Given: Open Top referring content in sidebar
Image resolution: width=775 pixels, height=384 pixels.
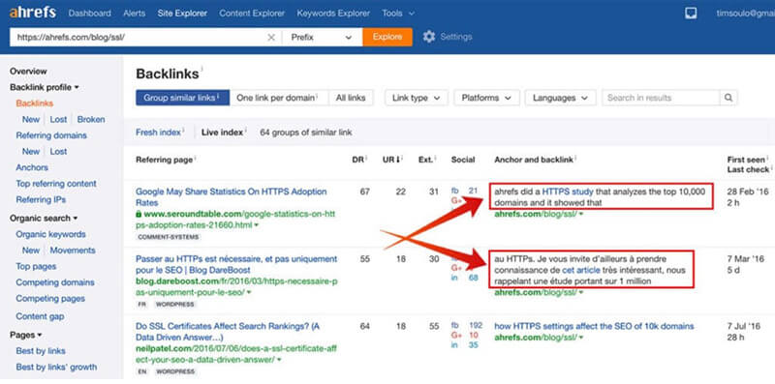Looking at the screenshot, I should [x=56, y=184].
